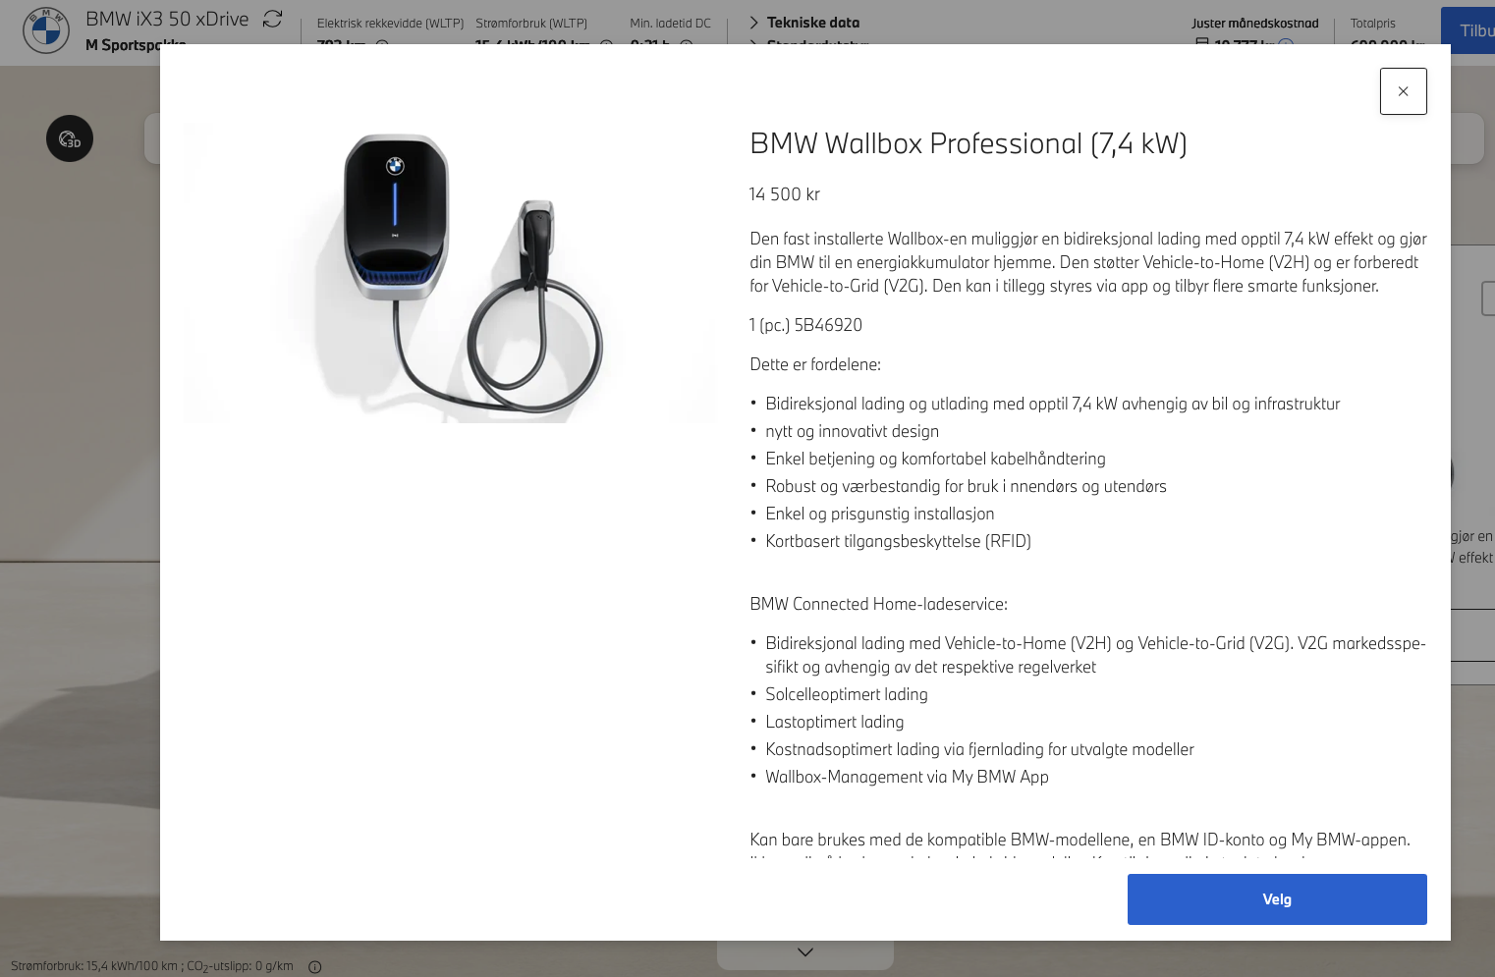Open the 3D view icon

(x=70, y=138)
